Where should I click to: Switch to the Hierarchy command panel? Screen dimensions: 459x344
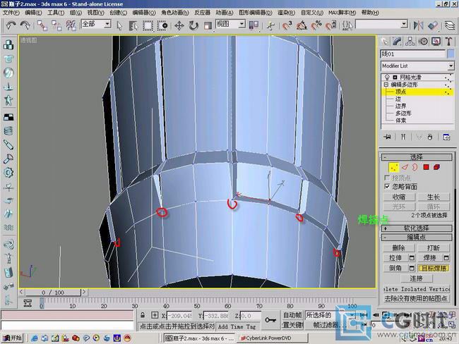[410, 42]
